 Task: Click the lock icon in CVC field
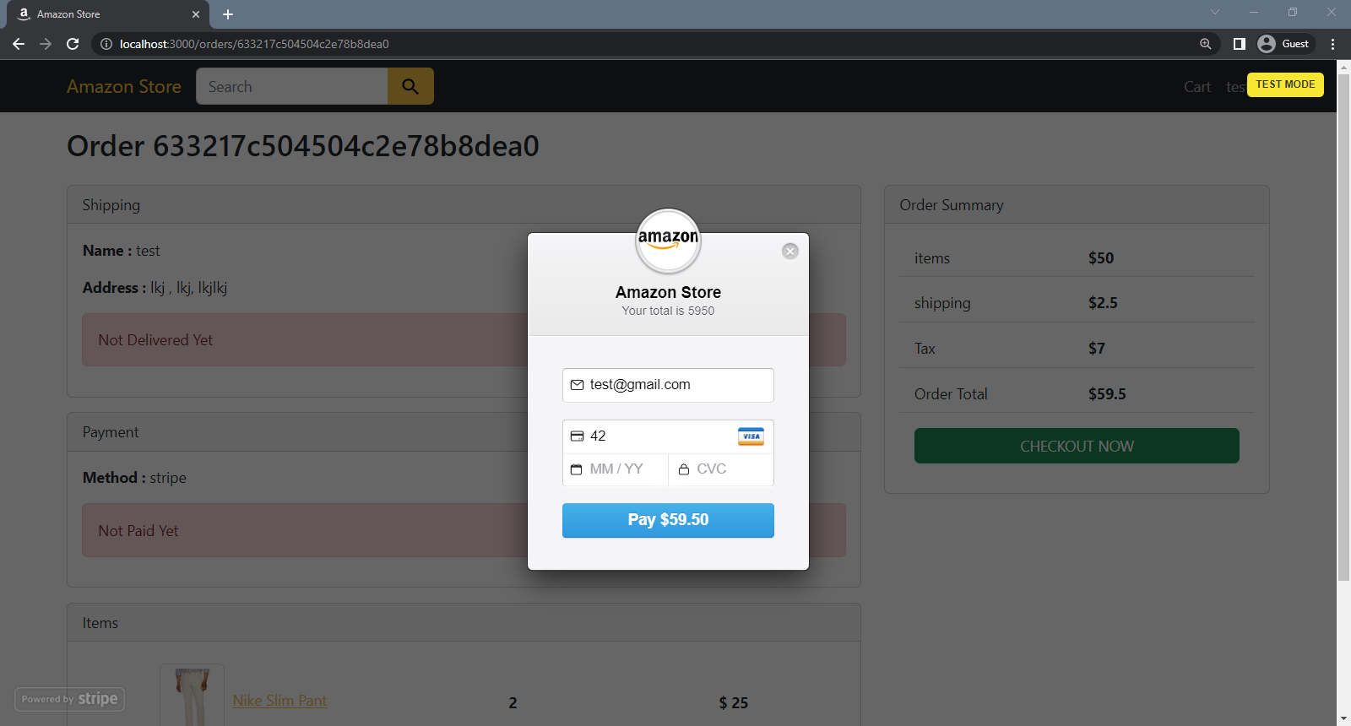[684, 469]
